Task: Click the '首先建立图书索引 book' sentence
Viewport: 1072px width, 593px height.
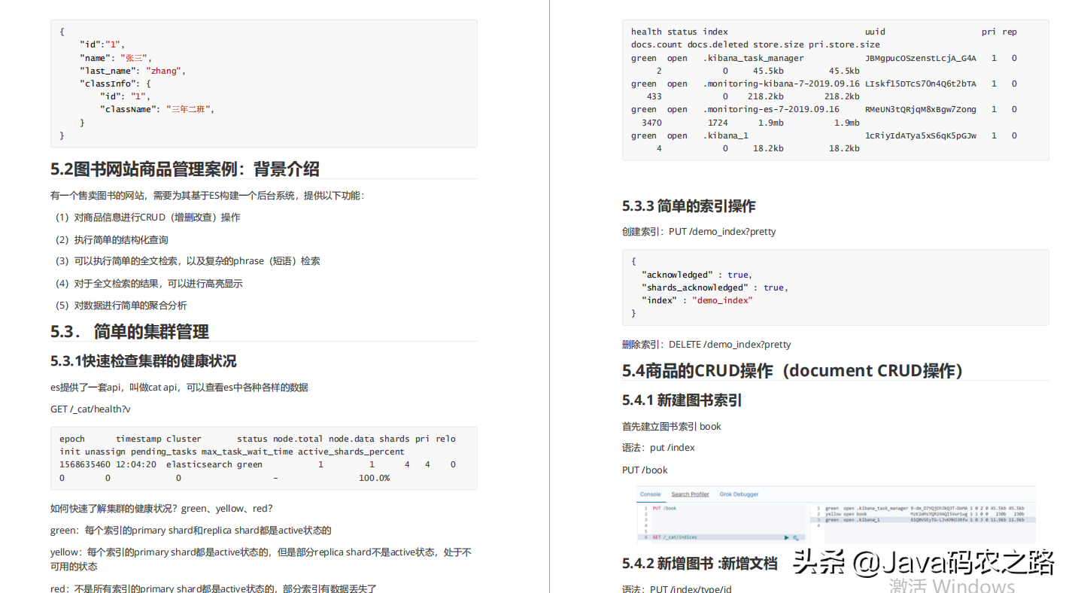Action: (672, 427)
